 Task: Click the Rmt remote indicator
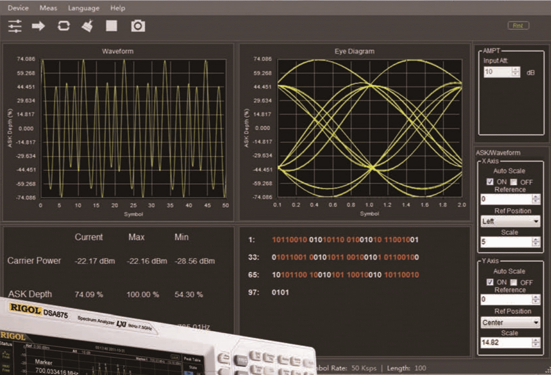[518, 25]
